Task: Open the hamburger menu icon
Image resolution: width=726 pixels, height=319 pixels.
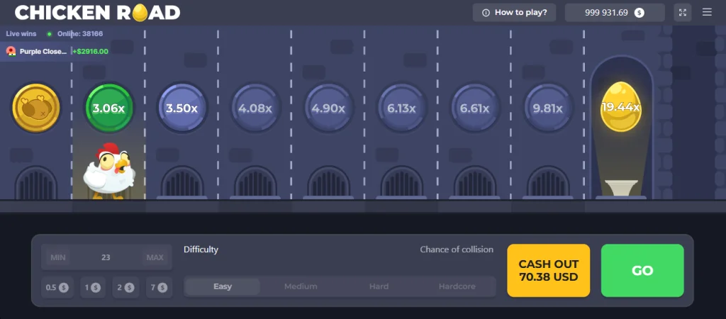Action: tap(707, 12)
